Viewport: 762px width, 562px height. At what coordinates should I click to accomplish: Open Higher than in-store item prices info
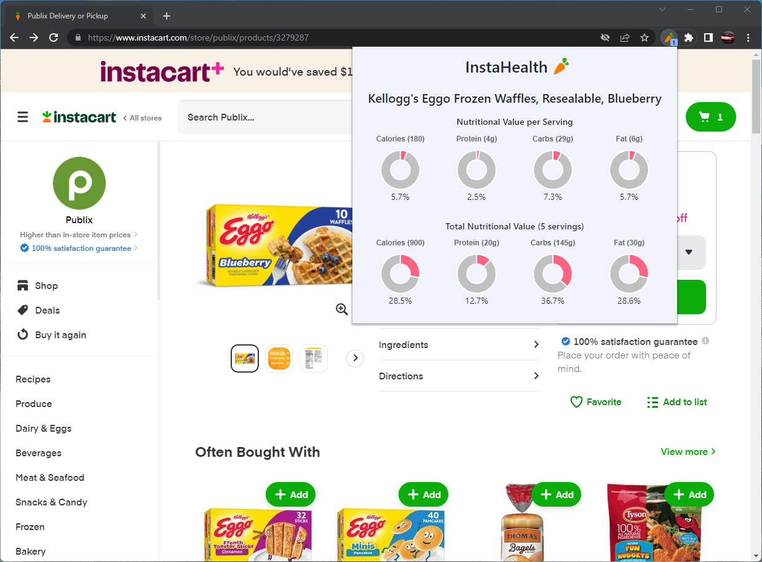click(79, 234)
